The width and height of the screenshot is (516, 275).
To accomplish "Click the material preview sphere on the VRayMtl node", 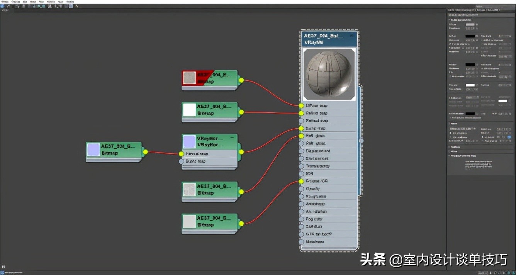I will (329, 73).
